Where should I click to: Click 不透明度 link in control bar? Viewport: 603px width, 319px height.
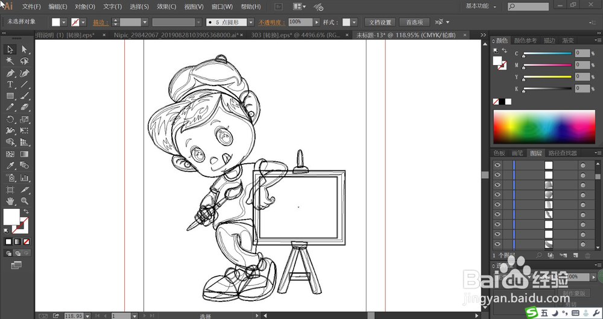click(x=271, y=23)
